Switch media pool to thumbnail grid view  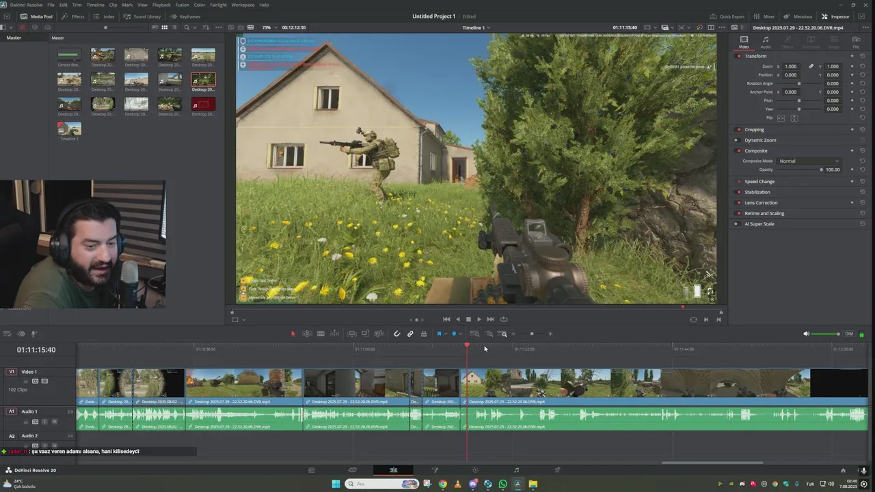click(x=164, y=27)
